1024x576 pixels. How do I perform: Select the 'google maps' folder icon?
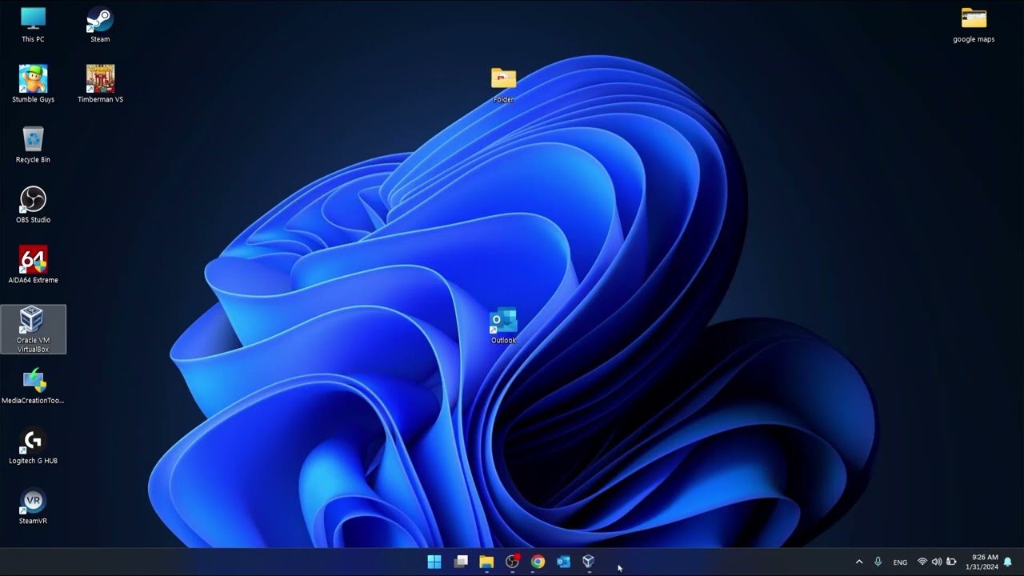[974, 24]
